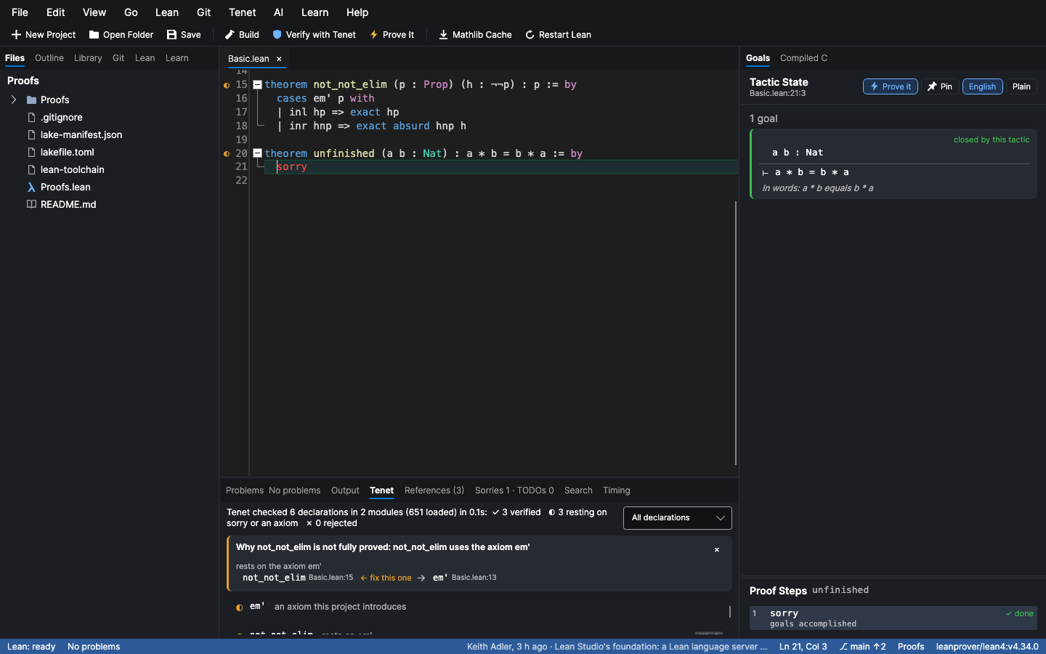1046x654 pixels.
Task: Click the README.md book icon
Action: pyautogui.click(x=31, y=204)
